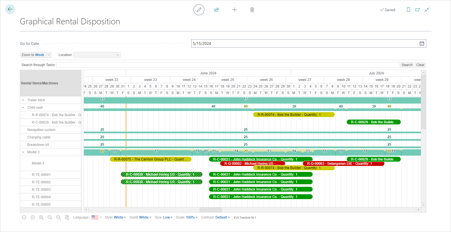Open the calendar date picker
This screenshot has height=232, width=451.
pyautogui.click(x=422, y=43)
